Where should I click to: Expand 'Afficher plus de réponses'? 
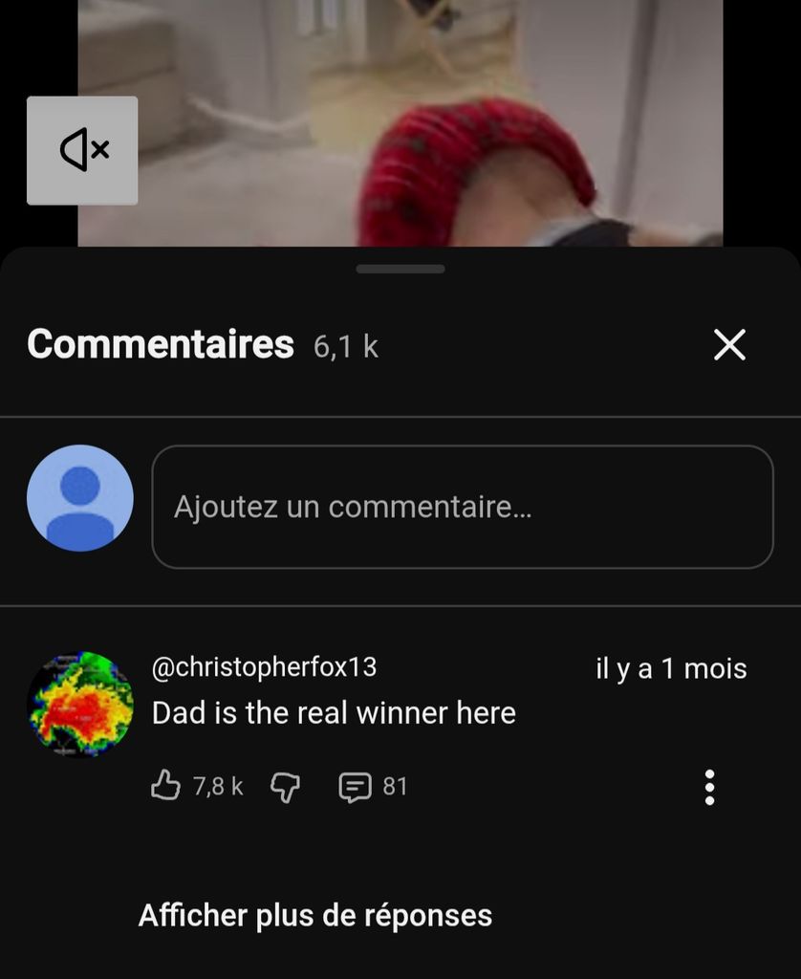coord(315,915)
